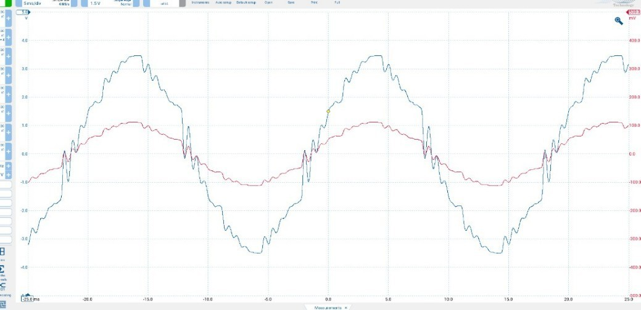Open the Views grid layout icon
The height and width of the screenshot is (310, 641).
(x=2, y=252)
